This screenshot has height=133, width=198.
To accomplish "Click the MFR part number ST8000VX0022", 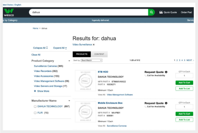I will pyautogui.click(x=119, y=81).
